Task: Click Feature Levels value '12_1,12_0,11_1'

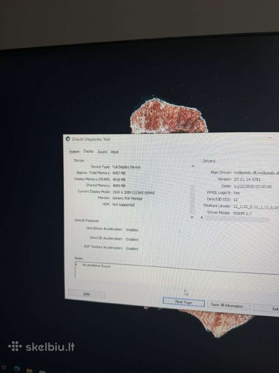Action: click(x=247, y=207)
